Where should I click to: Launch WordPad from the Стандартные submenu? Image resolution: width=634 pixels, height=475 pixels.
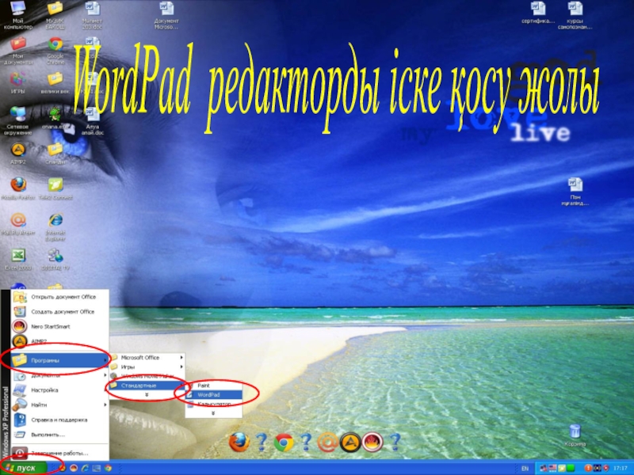(x=214, y=394)
